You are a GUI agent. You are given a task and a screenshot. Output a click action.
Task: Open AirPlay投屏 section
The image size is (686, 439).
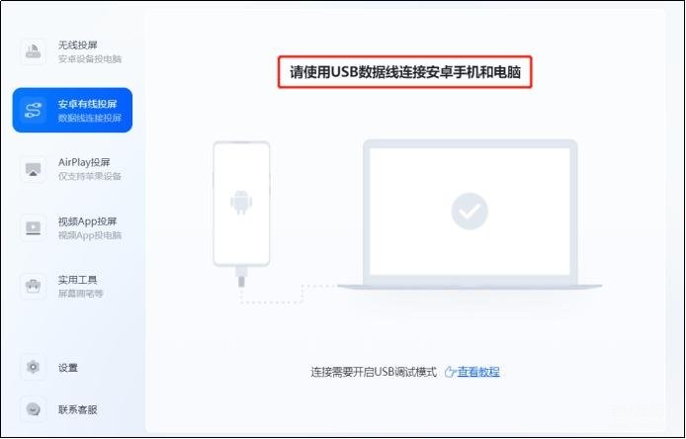pos(72,169)
